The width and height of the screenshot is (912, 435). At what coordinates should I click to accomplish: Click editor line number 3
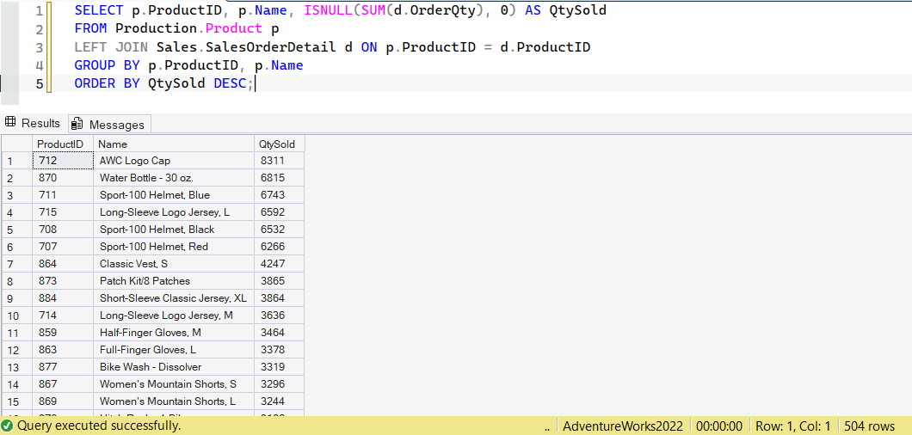[x=39, y=47]
